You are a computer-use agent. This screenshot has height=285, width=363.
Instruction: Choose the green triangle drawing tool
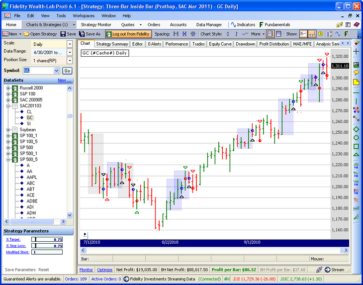pyautogui.click(x=356, y=155)
